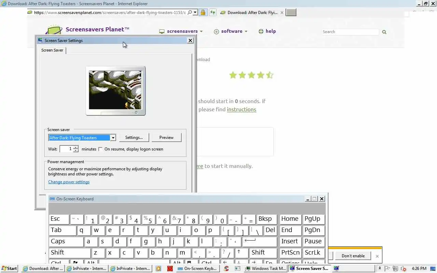The height and width of the screenshot is (273, 437).
Task: Click the lock security icon in address bar
Action: click(203, 13)
